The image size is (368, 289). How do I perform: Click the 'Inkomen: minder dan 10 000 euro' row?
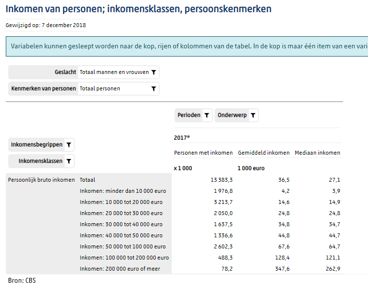tap(123, 191)
